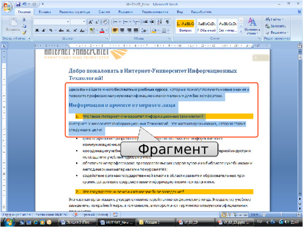Click language indicator Русский (Россия)
Viewport: 303px width, 227px height.
(95, 214)
